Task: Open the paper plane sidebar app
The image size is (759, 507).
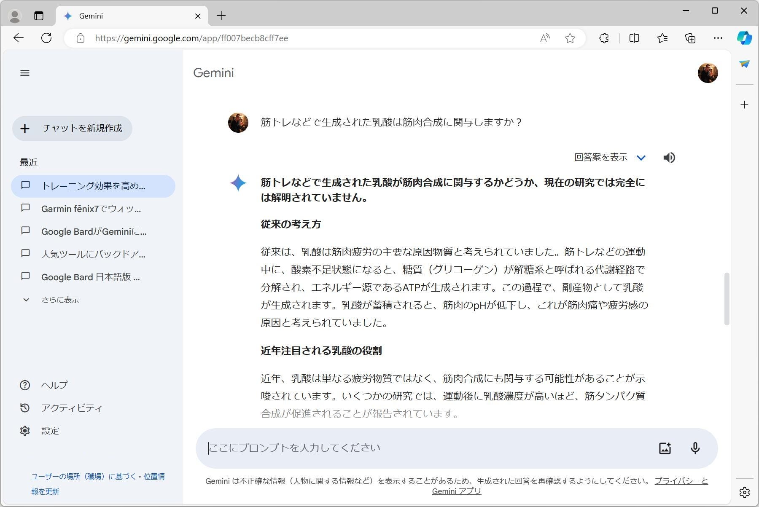Action: coord(744,64)
